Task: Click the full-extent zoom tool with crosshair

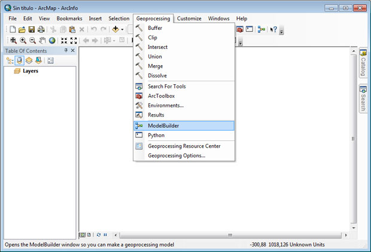Action: (14, 41)
